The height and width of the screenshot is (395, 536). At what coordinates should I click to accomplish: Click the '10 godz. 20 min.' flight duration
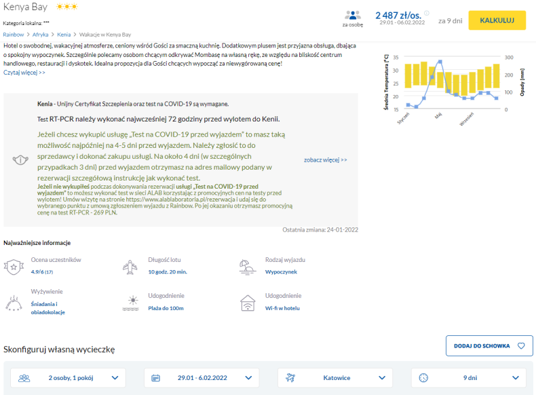168,272
